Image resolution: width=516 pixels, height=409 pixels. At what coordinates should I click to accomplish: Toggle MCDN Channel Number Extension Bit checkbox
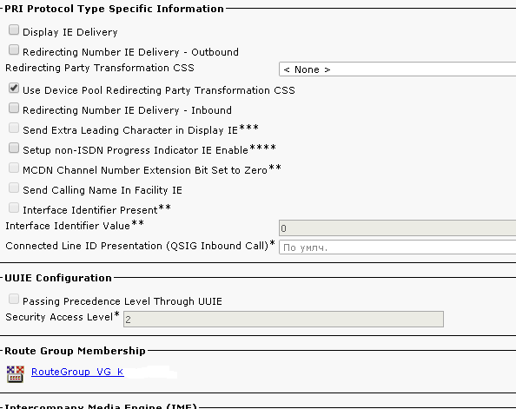14,168
